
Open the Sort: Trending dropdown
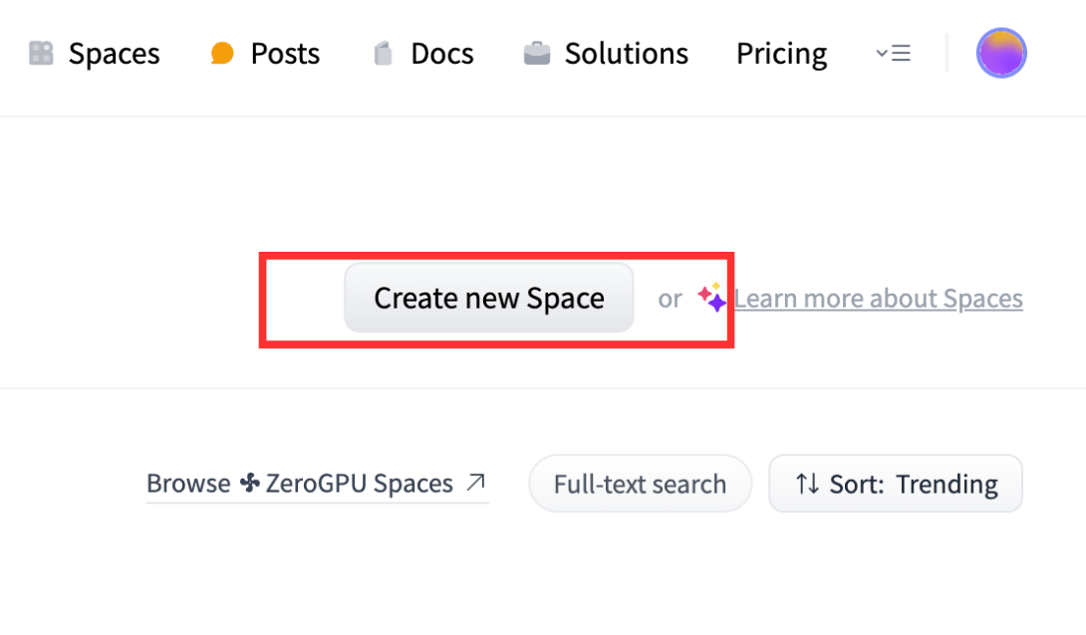[896, 484]
